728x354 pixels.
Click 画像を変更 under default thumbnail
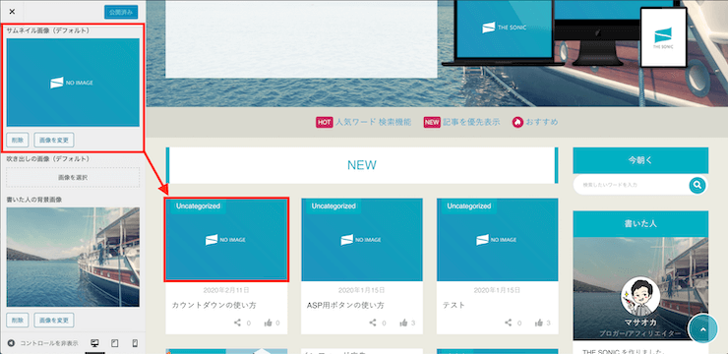coord(54,140)
